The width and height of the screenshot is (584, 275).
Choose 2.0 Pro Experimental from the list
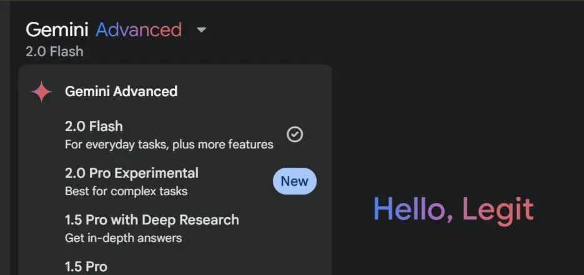click(x=131, y=173)
